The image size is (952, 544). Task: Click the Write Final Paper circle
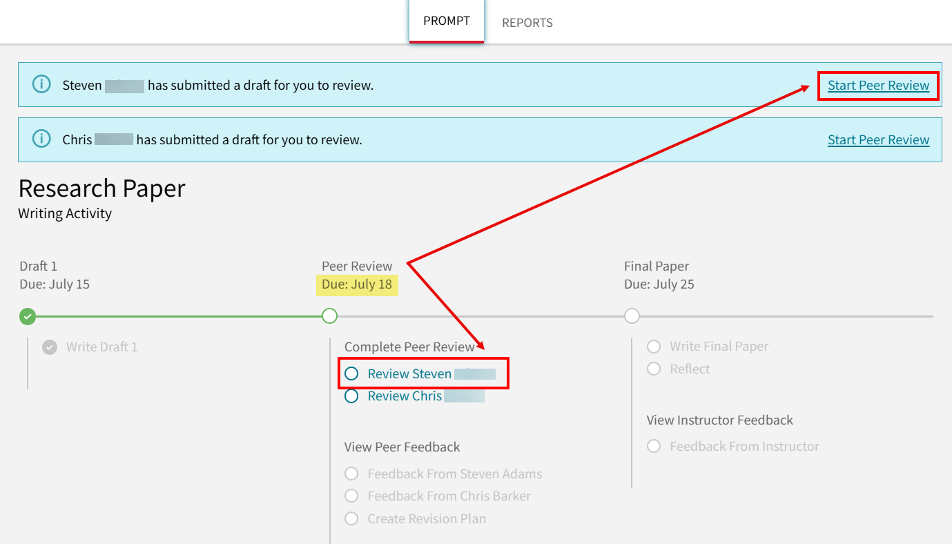[654, 347]
